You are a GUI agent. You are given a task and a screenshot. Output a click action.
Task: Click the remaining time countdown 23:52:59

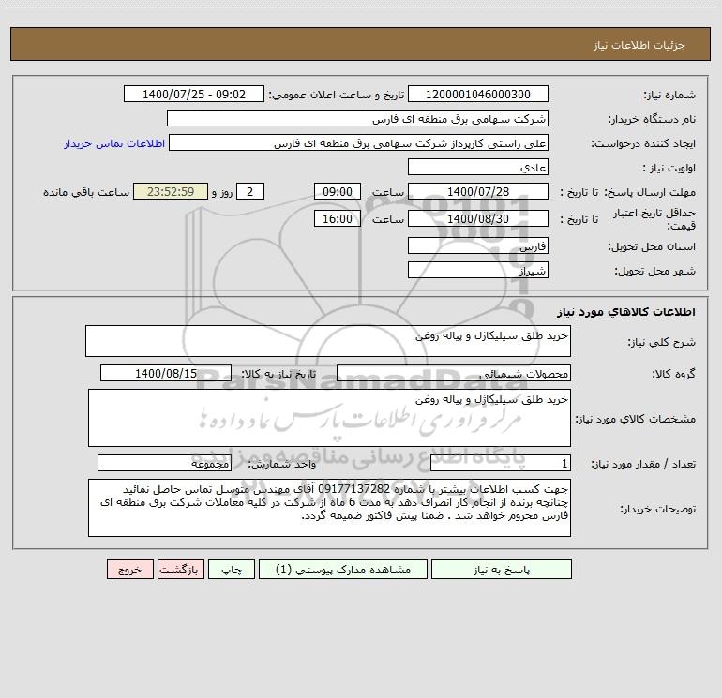click(171, 191)
